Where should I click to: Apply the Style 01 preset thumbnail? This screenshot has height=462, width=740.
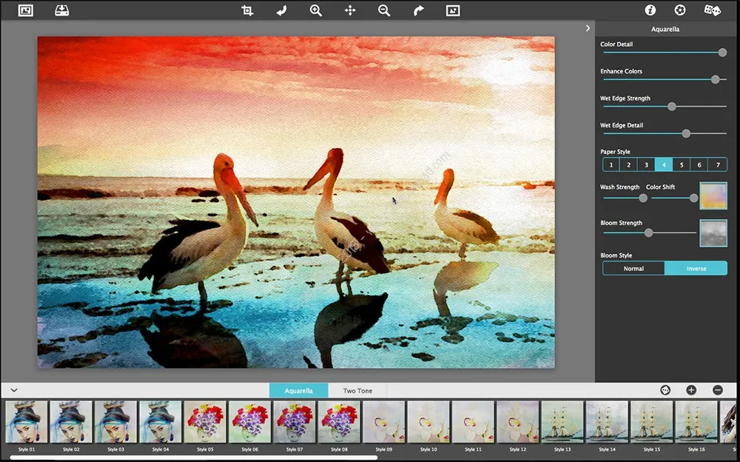click(x=27, y=422)
